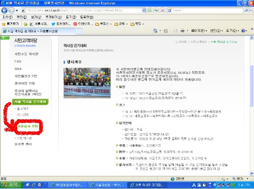Click the search magnifier icon
The width and height of the screenshot is (254, 189).
pyautogui.click(x=246, y=11)
